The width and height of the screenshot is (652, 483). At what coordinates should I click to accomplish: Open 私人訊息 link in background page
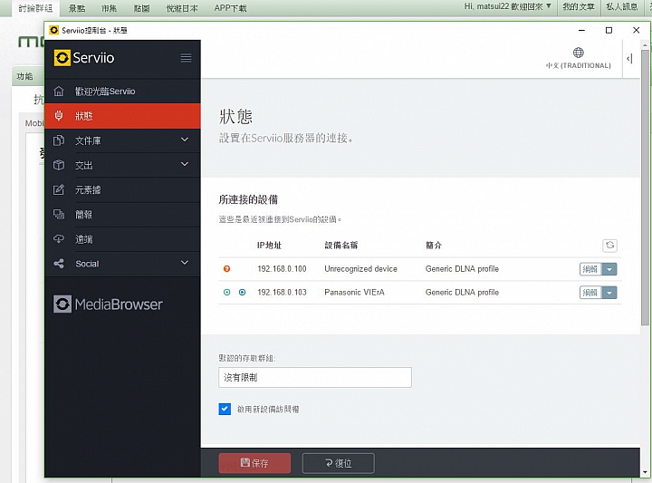[621, 6]
